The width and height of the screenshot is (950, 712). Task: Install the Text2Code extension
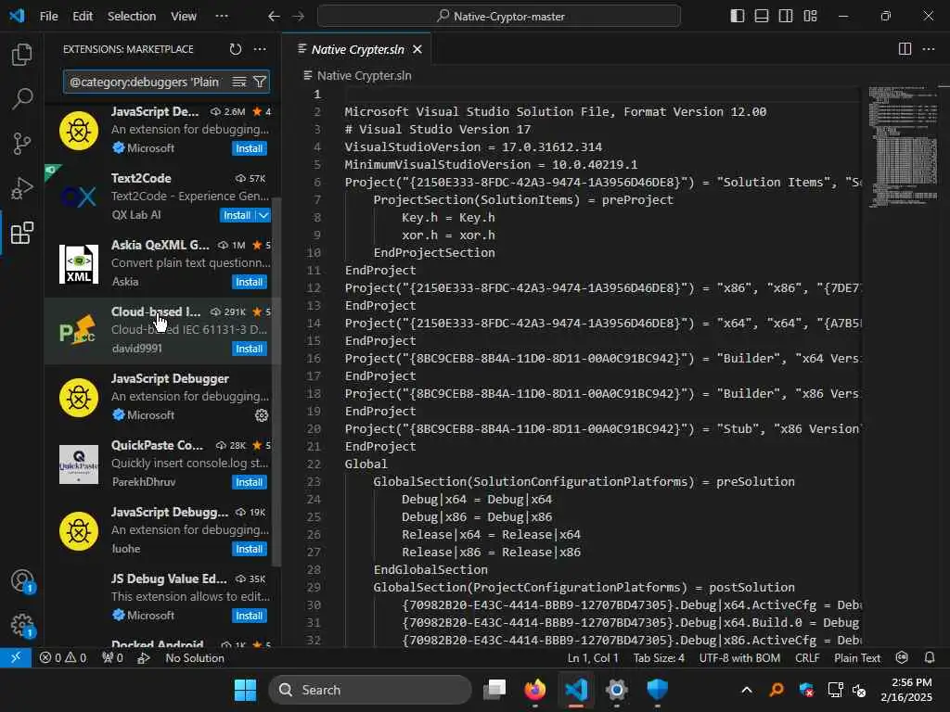pyautogui.click(x=237, y=215)
